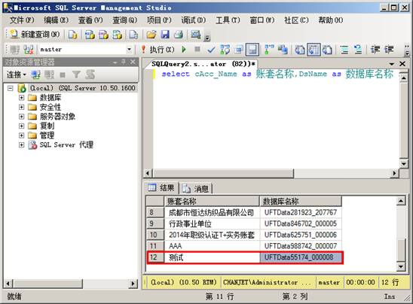This screenshot has height=304, width=413.
Task: Click the Open File folder icon
Action: [151, 34]
